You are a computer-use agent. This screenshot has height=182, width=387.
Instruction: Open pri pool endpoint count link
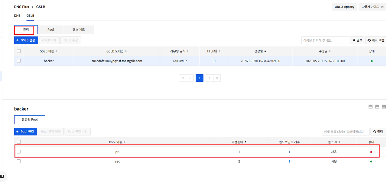[x=289, y=152]
